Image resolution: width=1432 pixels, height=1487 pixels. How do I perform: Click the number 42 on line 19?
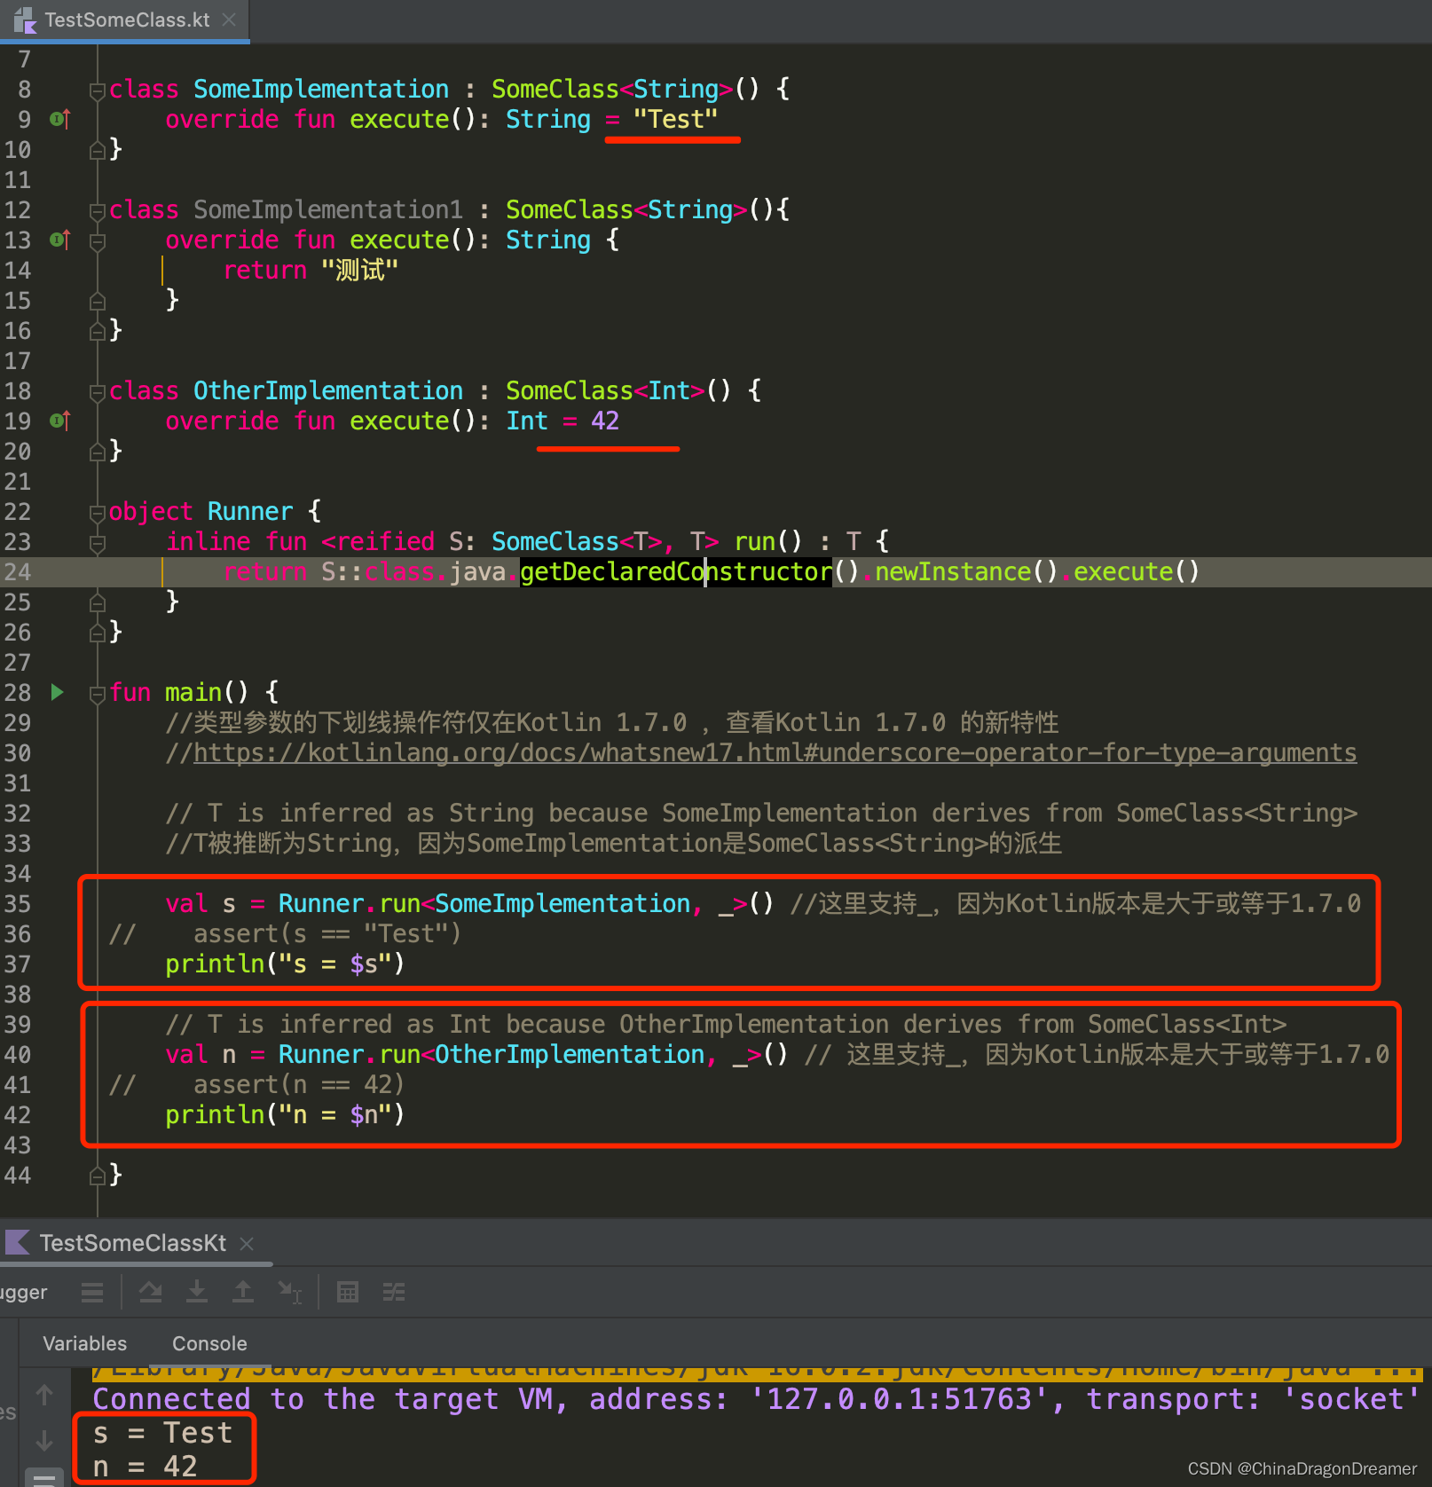pyautogui.click(x=605, y=421)
